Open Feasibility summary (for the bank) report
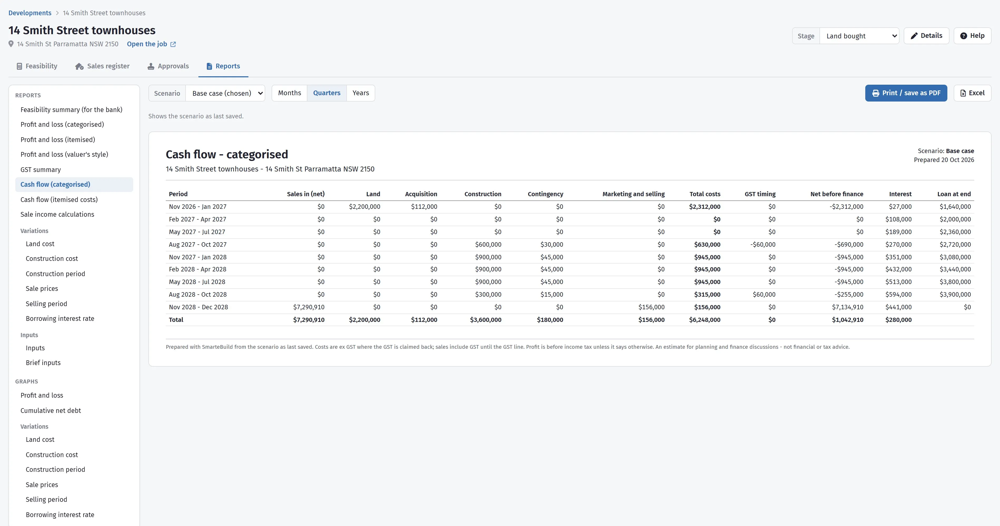 [x=74, y=110]
